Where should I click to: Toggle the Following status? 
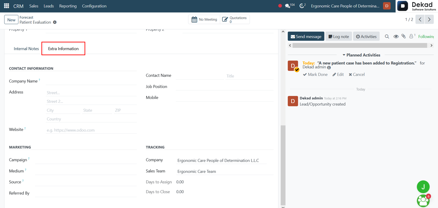pos(426,36)
